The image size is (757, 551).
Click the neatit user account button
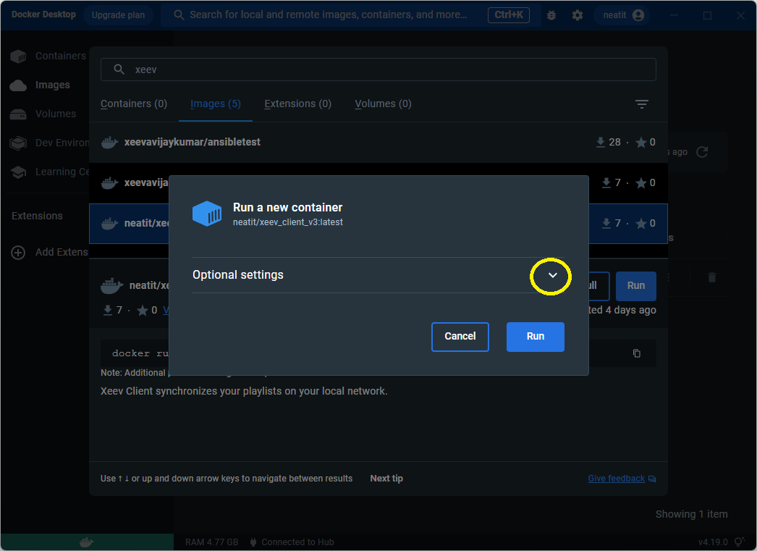pos(621,15)
